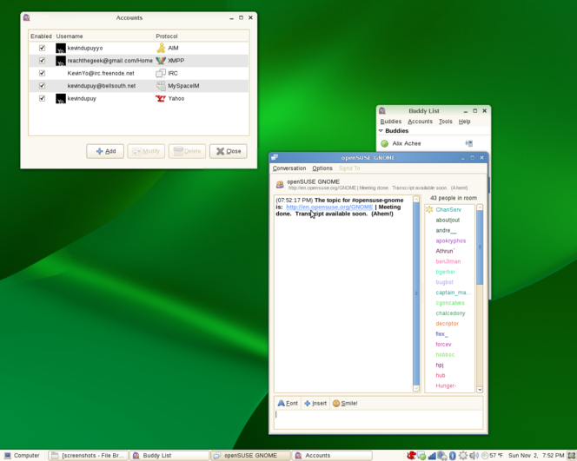Click the MySpaceIM protocol icon
This screenshot has height=461, width=577.
161,86
